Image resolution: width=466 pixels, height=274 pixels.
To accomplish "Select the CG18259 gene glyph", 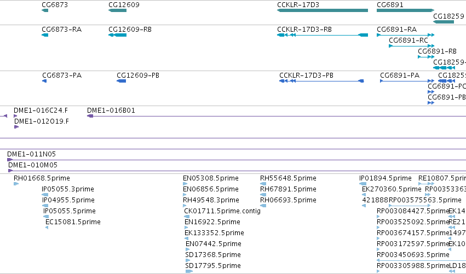I will point(444,22).
